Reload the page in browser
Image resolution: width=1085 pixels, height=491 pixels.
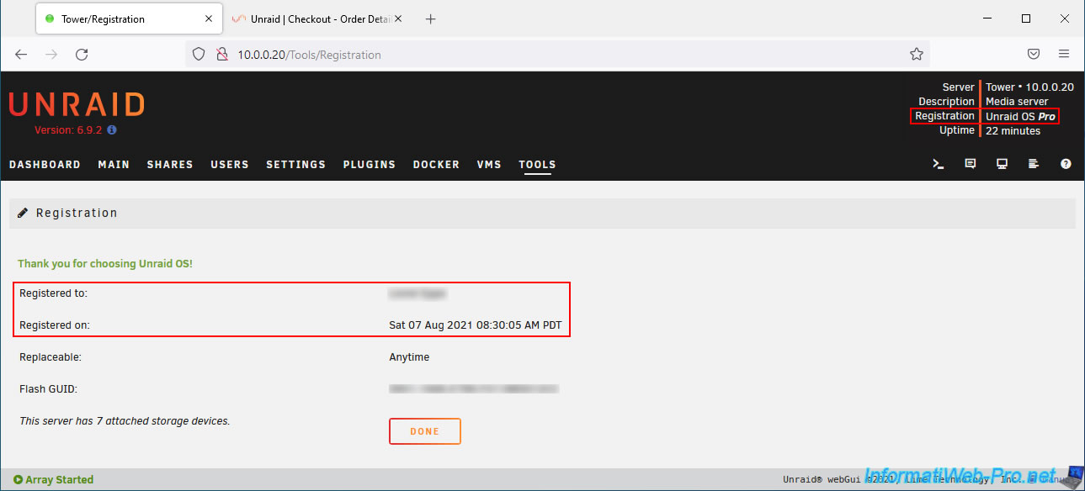(82, 55)
